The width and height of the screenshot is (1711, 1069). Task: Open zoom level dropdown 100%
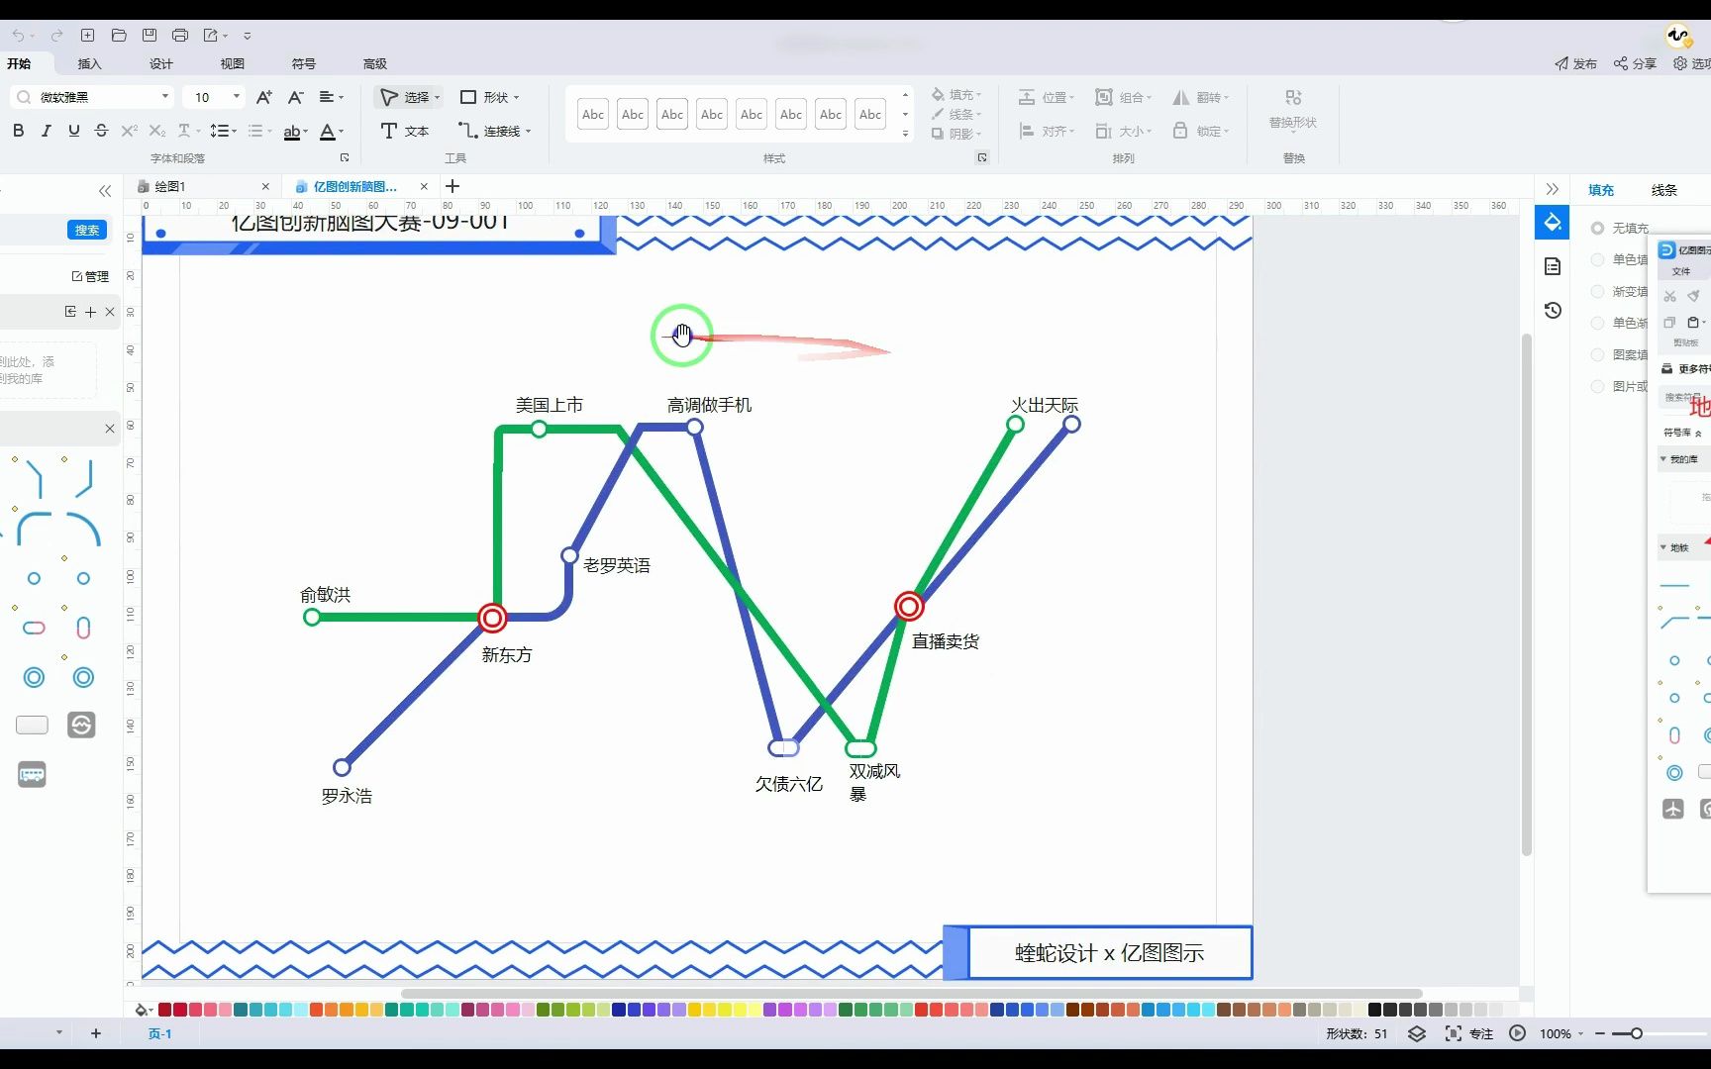coord(1561,1033)
